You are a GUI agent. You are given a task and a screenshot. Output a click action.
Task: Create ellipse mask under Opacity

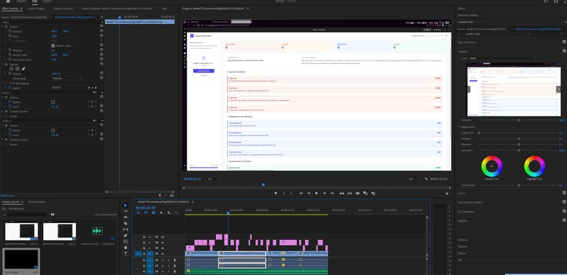(x=11, y=69)
